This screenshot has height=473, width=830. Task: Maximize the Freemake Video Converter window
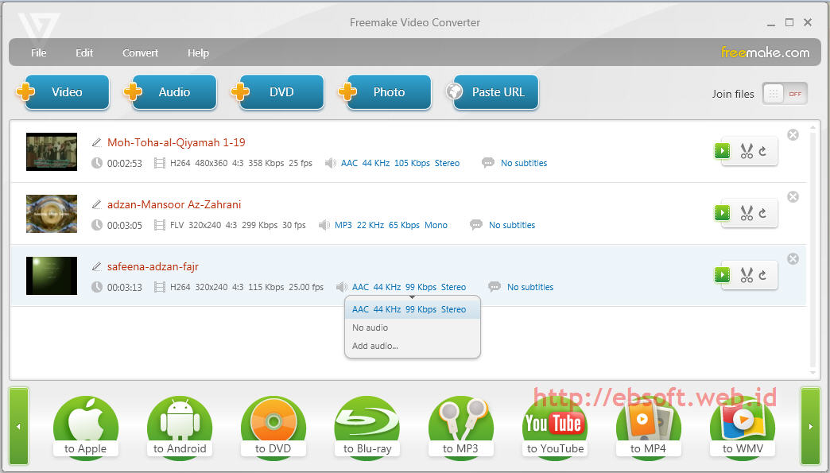point(789,22)
